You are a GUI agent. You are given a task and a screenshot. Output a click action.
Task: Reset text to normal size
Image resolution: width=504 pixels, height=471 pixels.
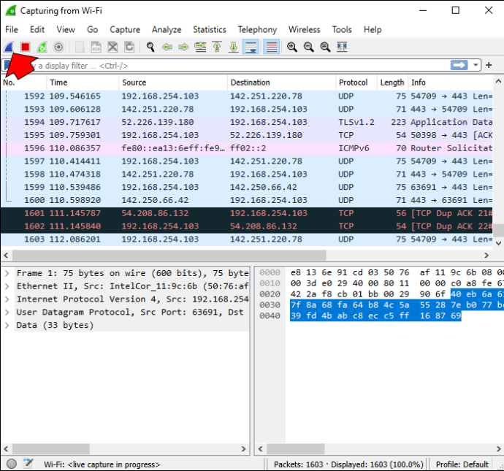click(x=325, y=47)
